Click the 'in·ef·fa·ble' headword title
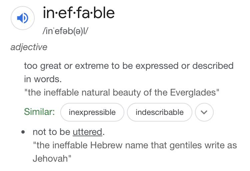The image size is (250, 171). click(x=79, y=13)
